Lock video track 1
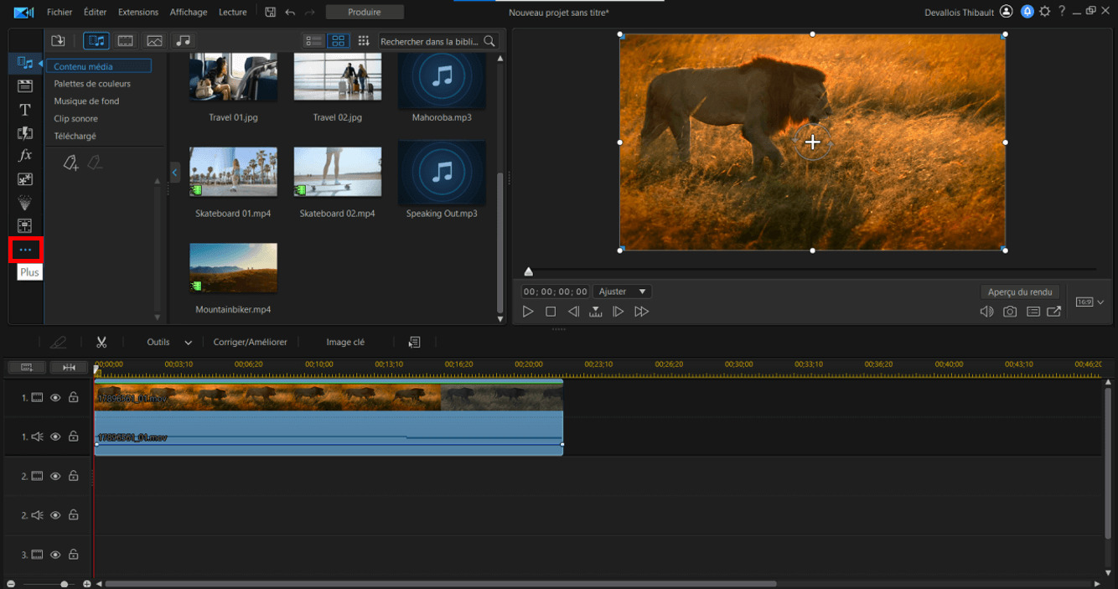 74,398
